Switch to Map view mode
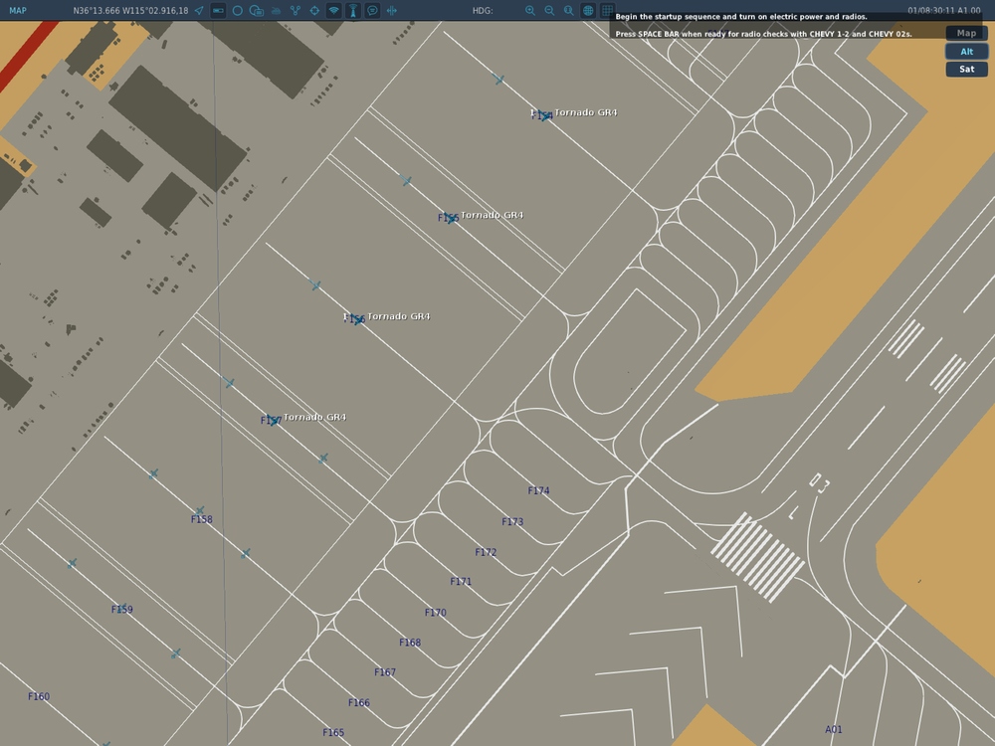 [966, 33]
